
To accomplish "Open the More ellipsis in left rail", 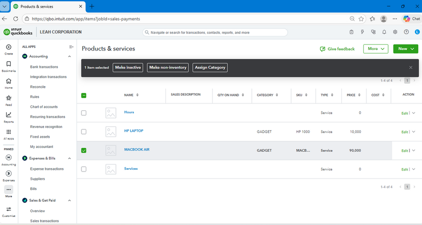I will click(9, 190).
